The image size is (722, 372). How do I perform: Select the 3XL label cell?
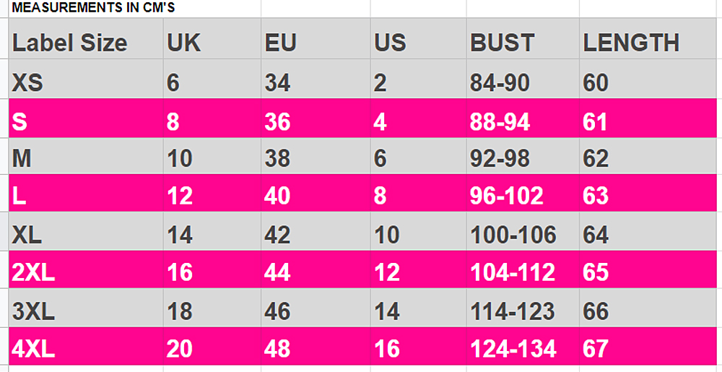tap(33, 311)
